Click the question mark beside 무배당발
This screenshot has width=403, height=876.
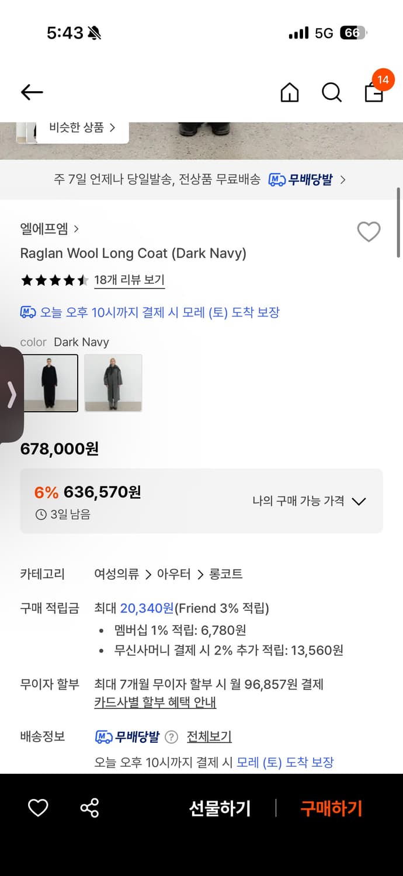[x=171, y=737]
